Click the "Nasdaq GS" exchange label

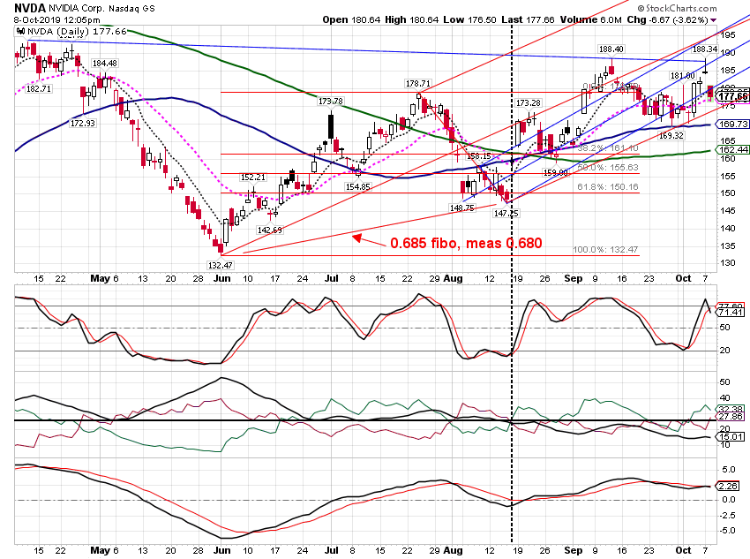pos(131,9)
